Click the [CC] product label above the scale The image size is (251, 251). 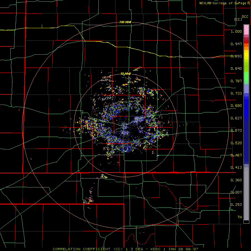tap(238, 19)
